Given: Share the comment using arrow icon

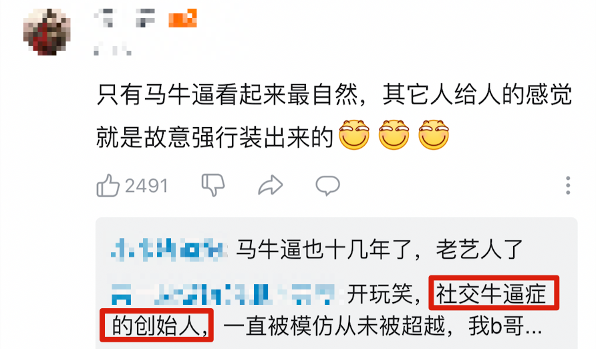Looking at the screenshot, I should 270,185.
